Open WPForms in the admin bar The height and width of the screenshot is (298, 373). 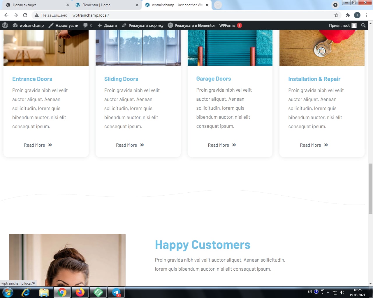(x=230, y=25)
